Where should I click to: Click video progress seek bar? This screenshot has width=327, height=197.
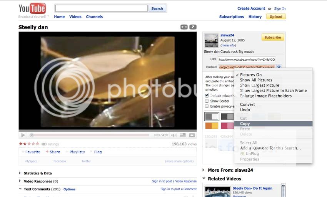pyautogui.click(x=89, y=135)
